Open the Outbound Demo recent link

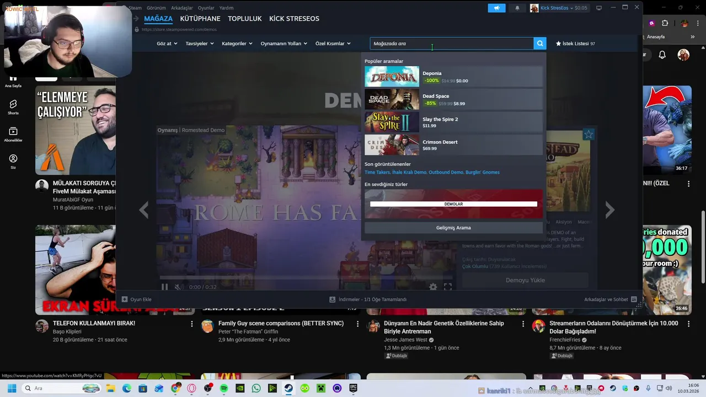point(446,173)
